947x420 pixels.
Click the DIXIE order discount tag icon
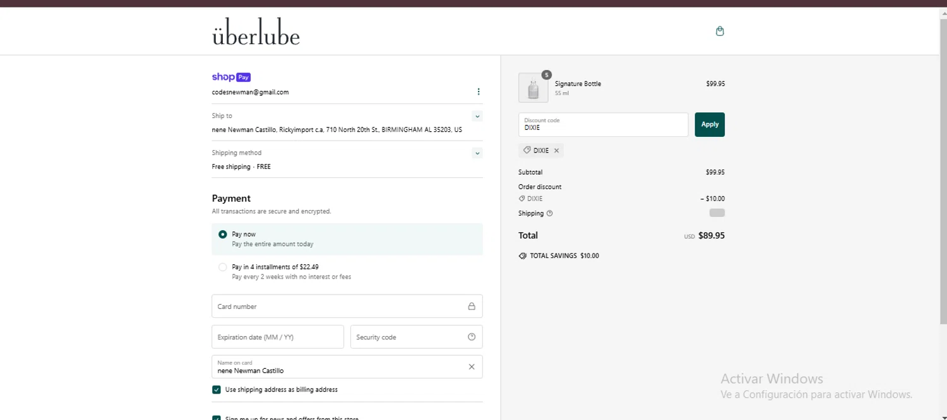tap(522, 199)
